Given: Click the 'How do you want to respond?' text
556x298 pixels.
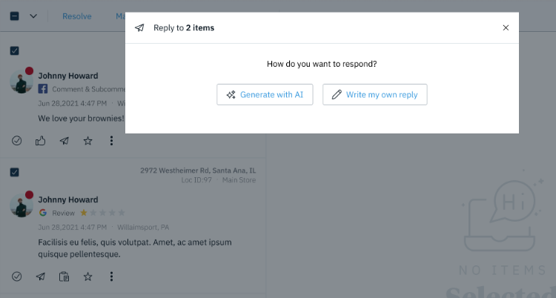Looking at the screenshot, I should [x=322, y=64].
